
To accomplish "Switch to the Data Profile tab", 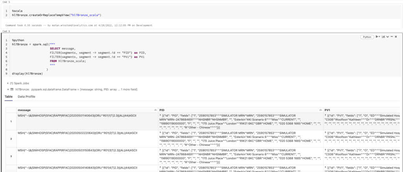I will pyautogui.click(x=26, y=97).
